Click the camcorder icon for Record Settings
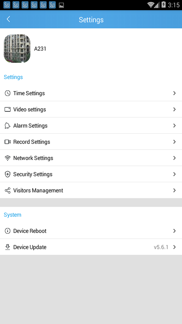 (7, 142)
